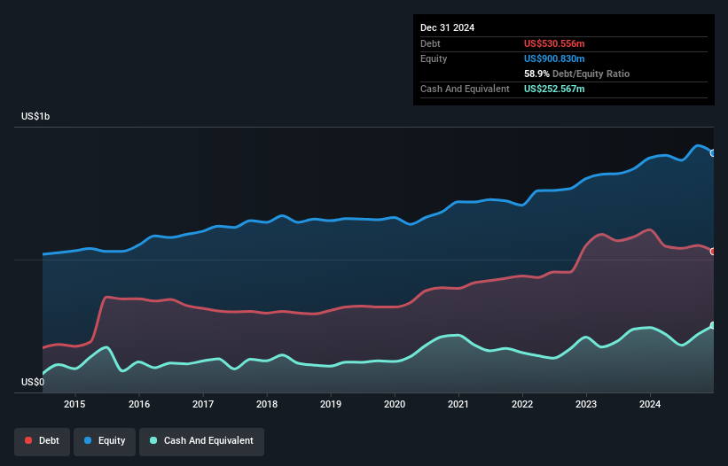Click the 2019 x-axis label

331,404
